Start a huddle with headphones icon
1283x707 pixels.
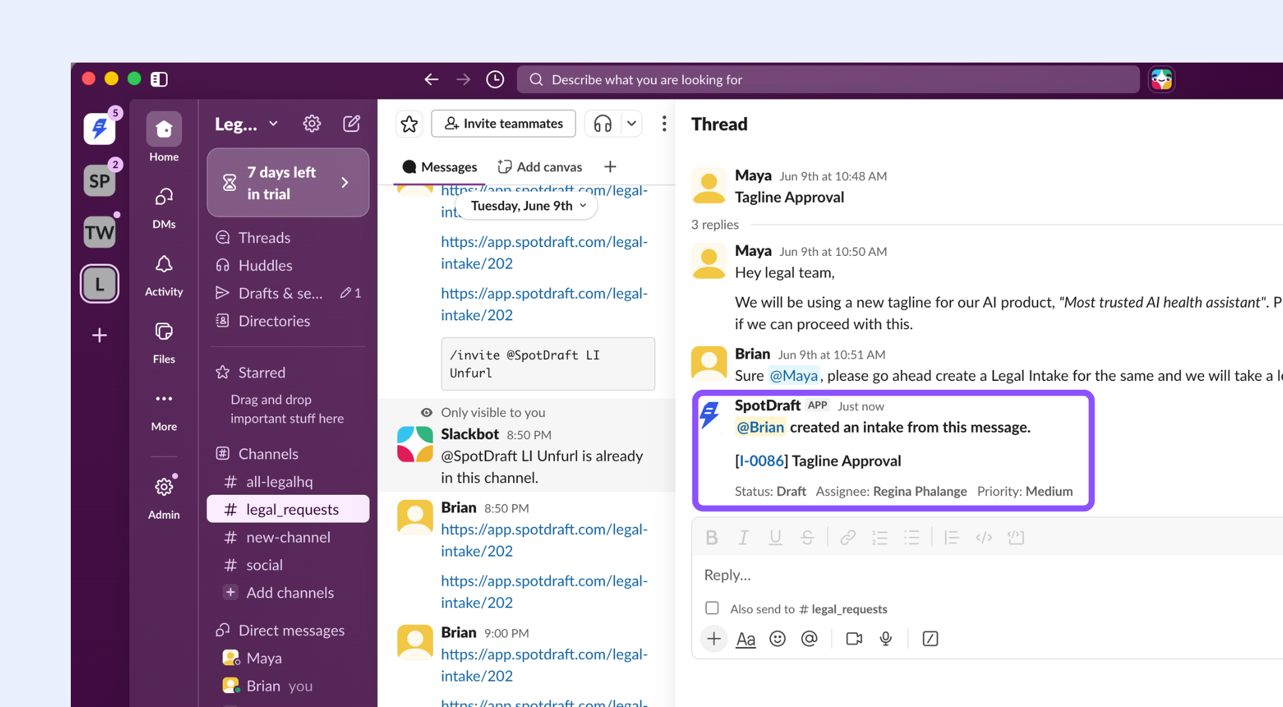[x=603, y=124]
